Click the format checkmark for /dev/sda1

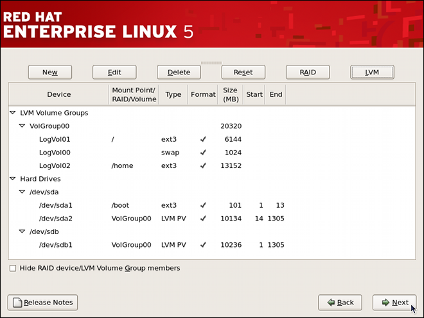(203, 205)
